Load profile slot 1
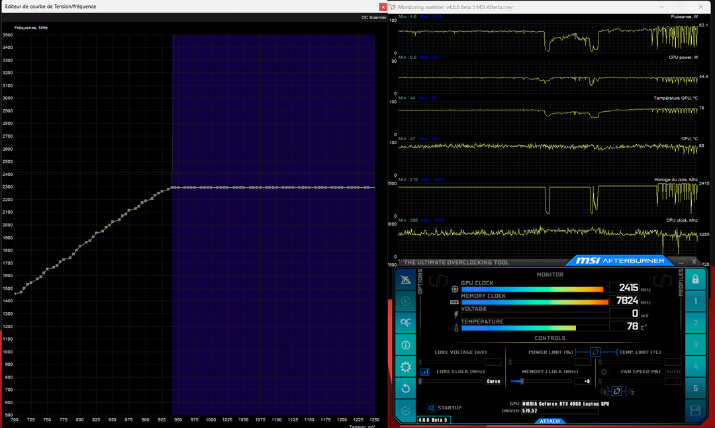This screenshot has width=715, height=428. (x=695, y=301)
